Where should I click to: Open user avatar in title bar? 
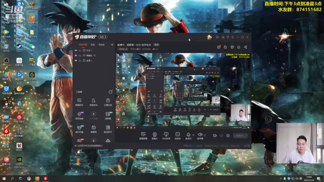209,37
